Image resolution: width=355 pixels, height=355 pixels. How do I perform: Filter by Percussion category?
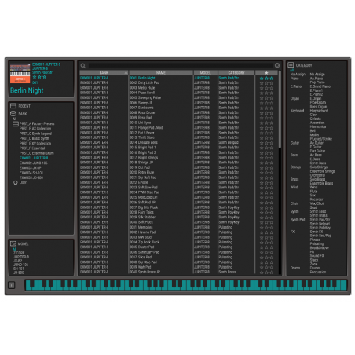[x=318, y=272]
